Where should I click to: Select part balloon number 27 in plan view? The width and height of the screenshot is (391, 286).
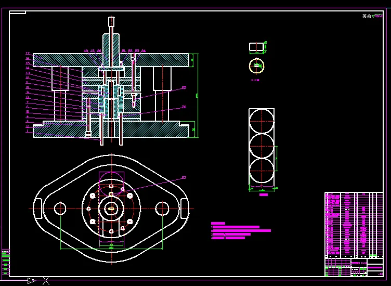[184, 177]
